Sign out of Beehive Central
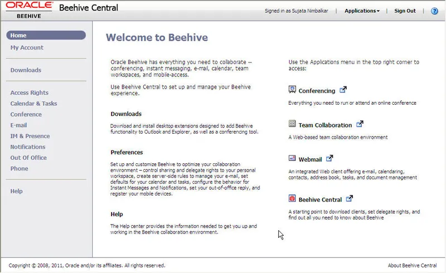Screen dimensions: 446x273 (405, 11)
